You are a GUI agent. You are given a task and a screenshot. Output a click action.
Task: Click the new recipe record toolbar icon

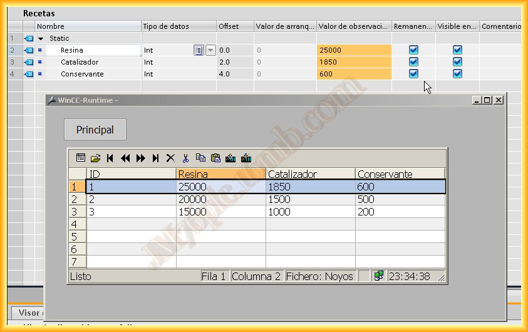80,158
